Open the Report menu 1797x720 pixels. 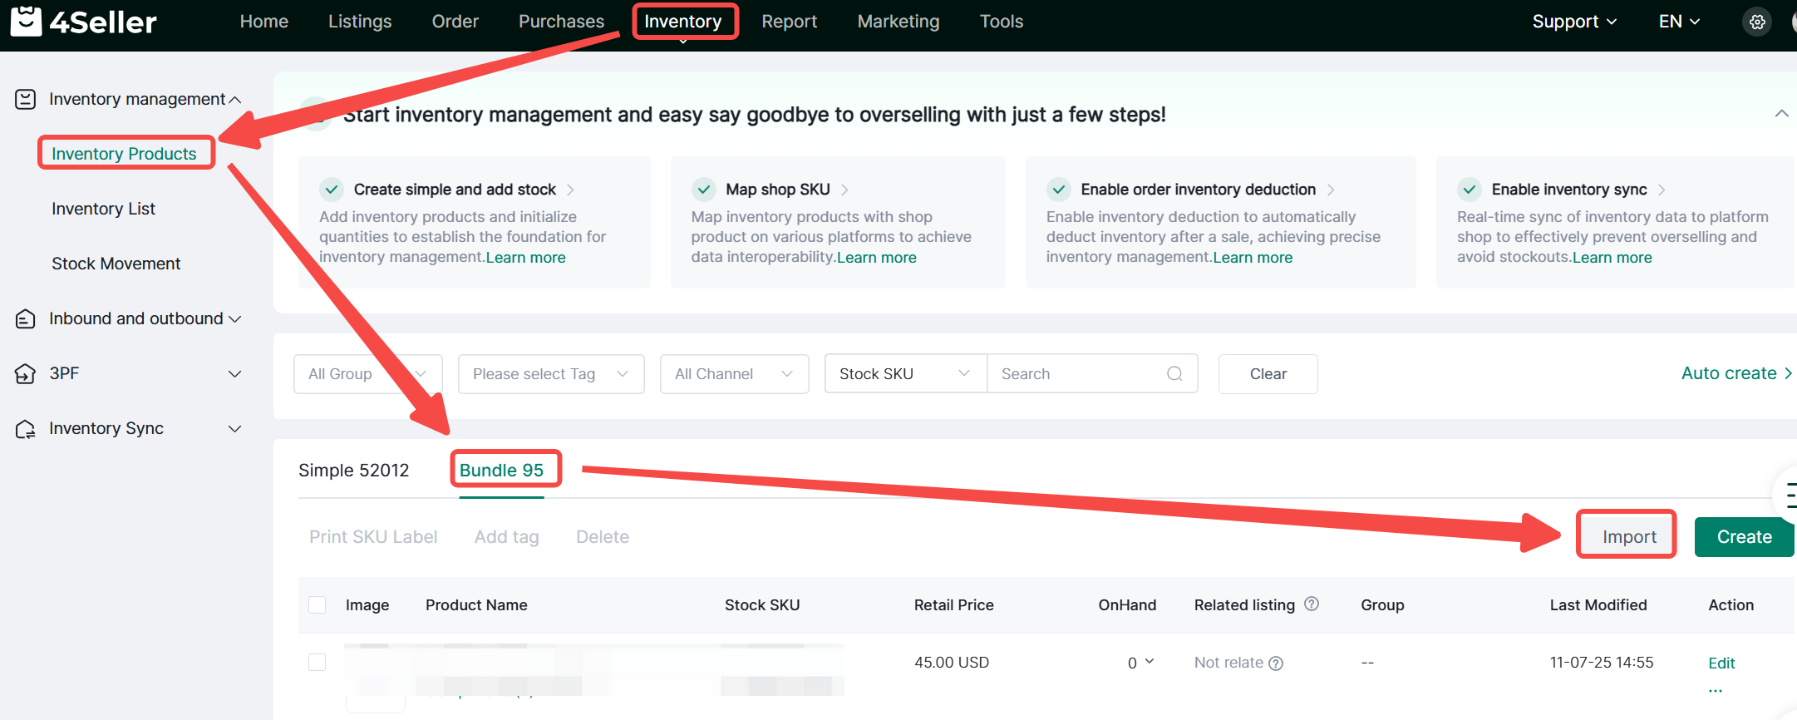pos(789,22)
